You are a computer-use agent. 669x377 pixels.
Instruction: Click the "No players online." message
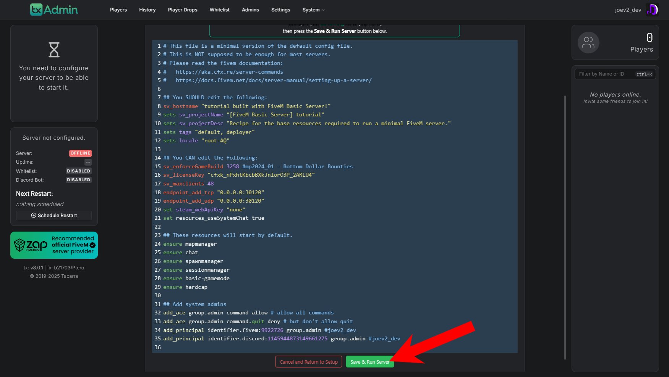615,95
